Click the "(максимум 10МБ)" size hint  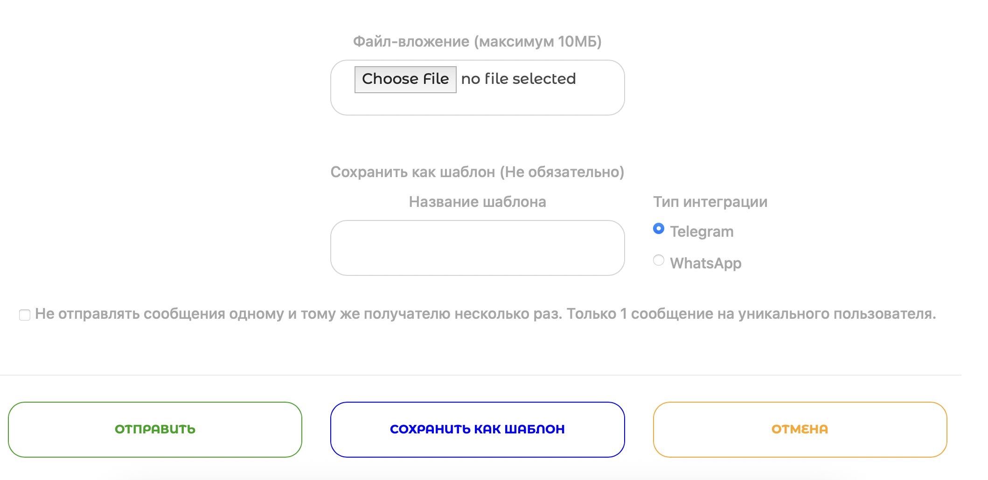[x=538, y=42]
